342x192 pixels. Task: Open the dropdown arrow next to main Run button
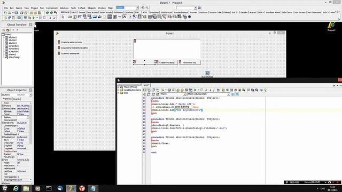point(37,18)
